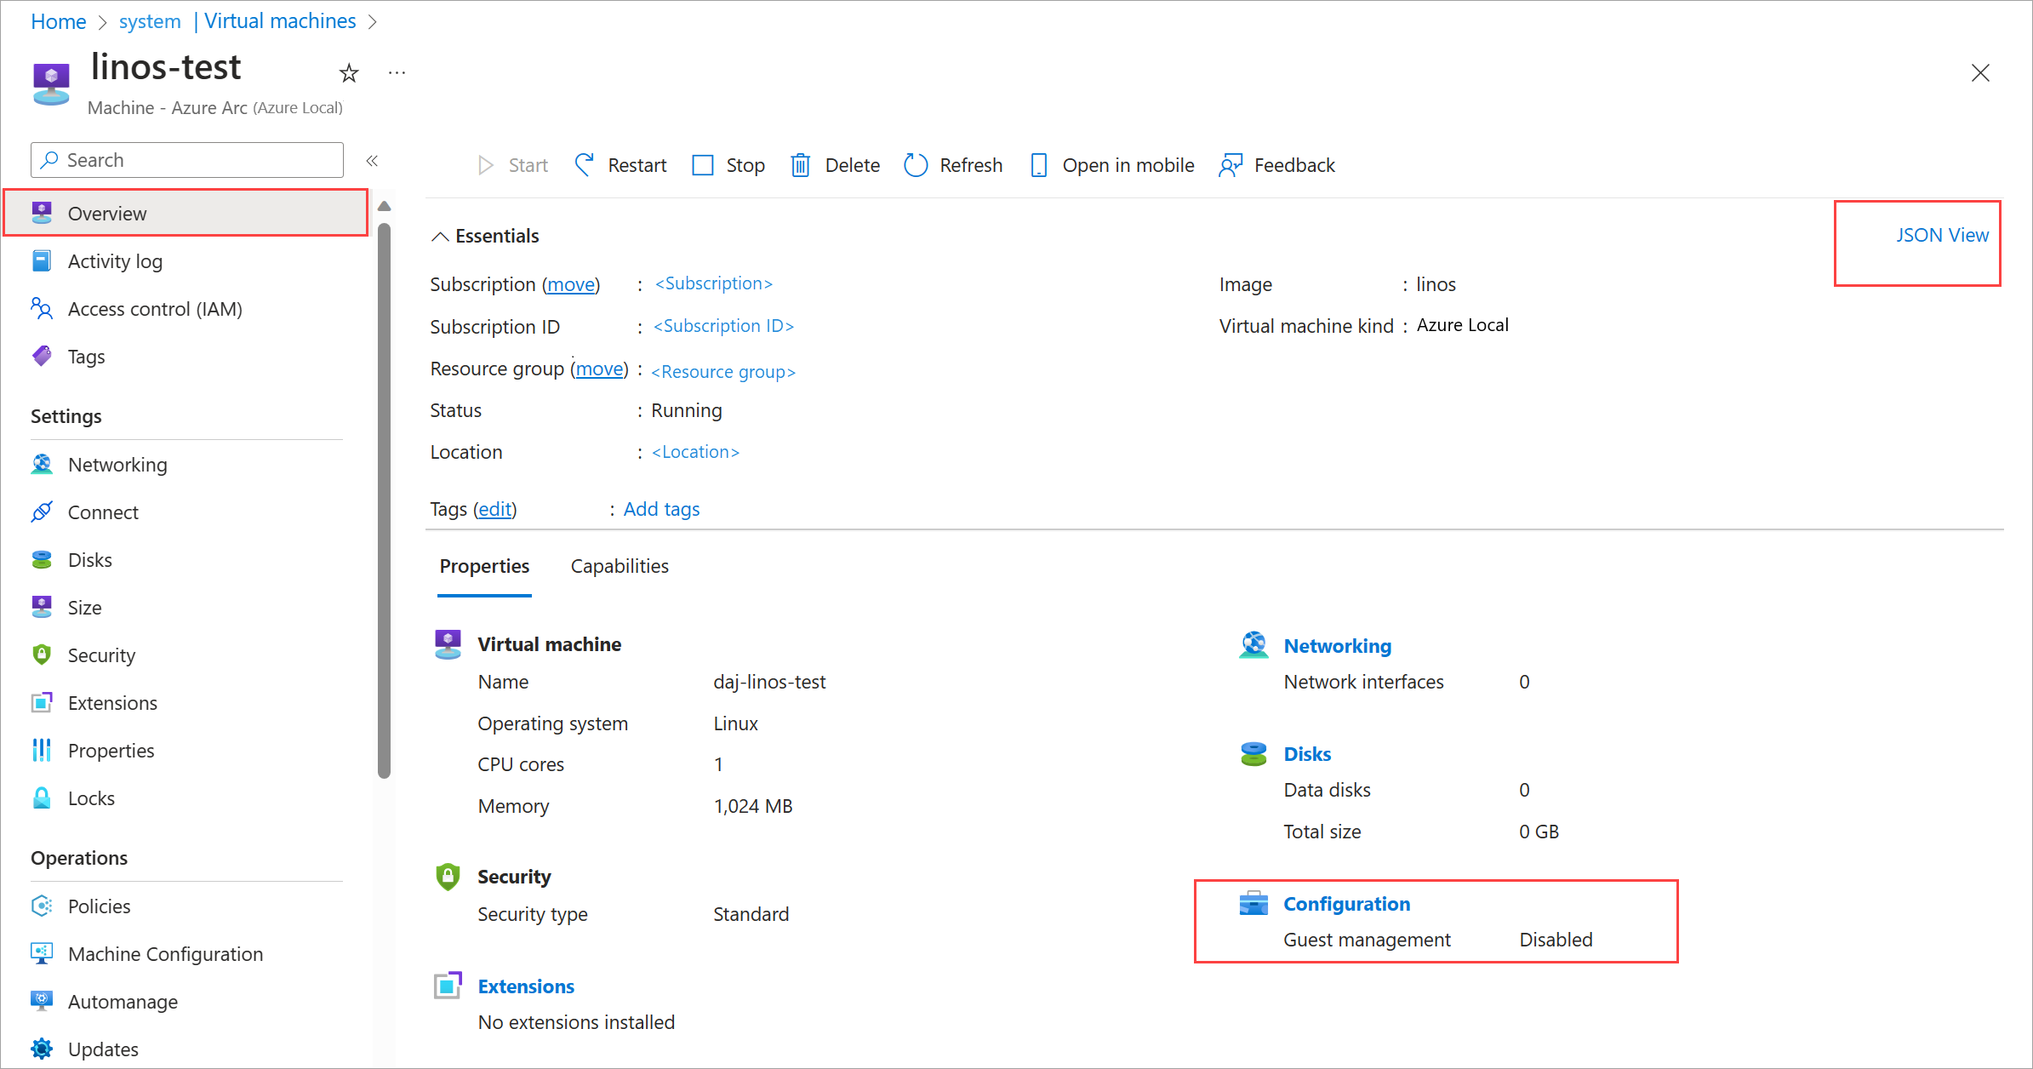Collapse the left sidebar with double chevron
The image size is (2033, 1069).
(x=372, y=160)
